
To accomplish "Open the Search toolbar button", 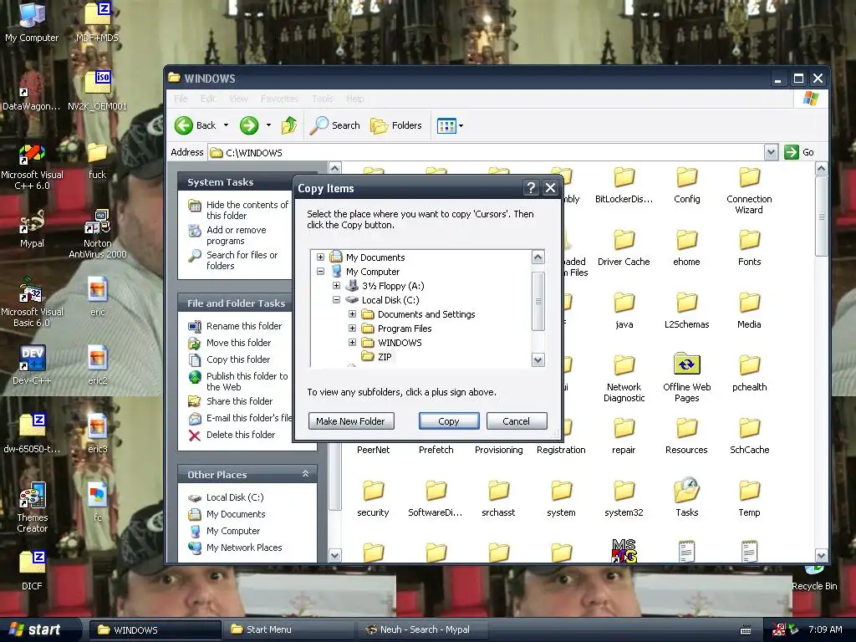I will click(x=334, y=125).
